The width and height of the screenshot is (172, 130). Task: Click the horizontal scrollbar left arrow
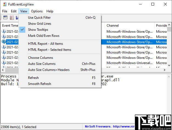click(x=3, y=70)
